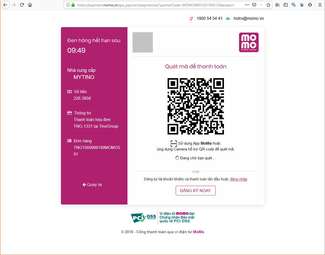
Task: Click the TNG-1331 tại TinoGroup invoice text
Action: (x=96, y=126)
